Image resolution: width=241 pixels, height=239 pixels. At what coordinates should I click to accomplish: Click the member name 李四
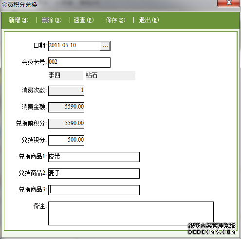66,75
